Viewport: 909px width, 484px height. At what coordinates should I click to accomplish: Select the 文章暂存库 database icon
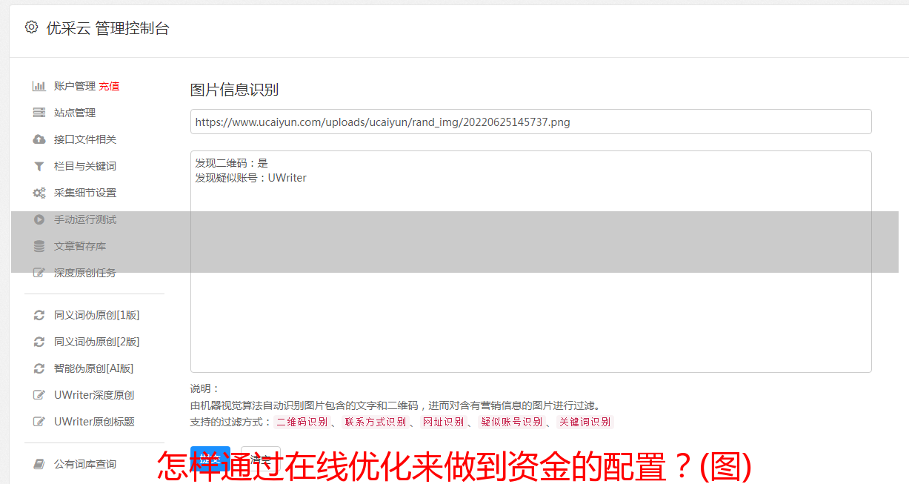(x=39, y=246)
